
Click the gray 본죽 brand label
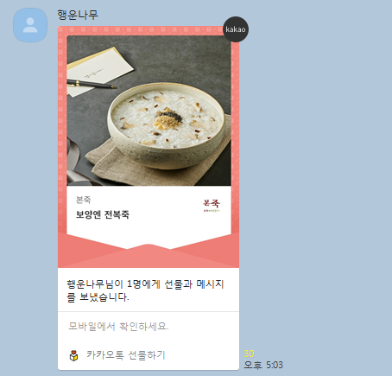coord(84,200)
